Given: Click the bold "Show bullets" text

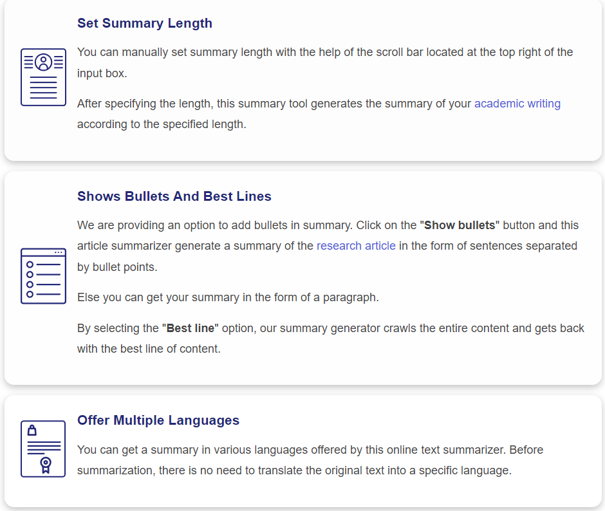Looking at the screenshot, I should (460, 225).
